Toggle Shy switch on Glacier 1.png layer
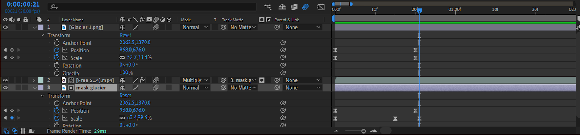 (123, 27)
